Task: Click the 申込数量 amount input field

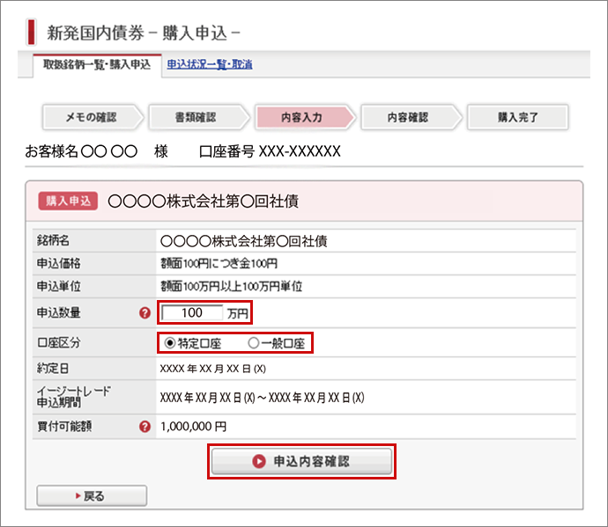Action: tap(192, 313)
